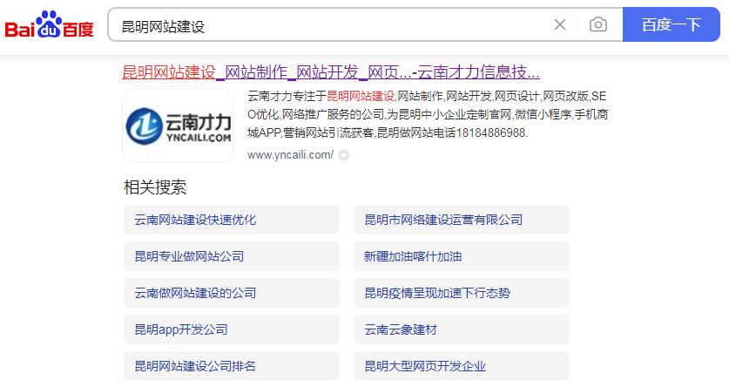Select related search 昆明疫情呈现加速下行态势
Image resolution: width=729 pixels, height=387 pixels.
click(x=462, y=293)
